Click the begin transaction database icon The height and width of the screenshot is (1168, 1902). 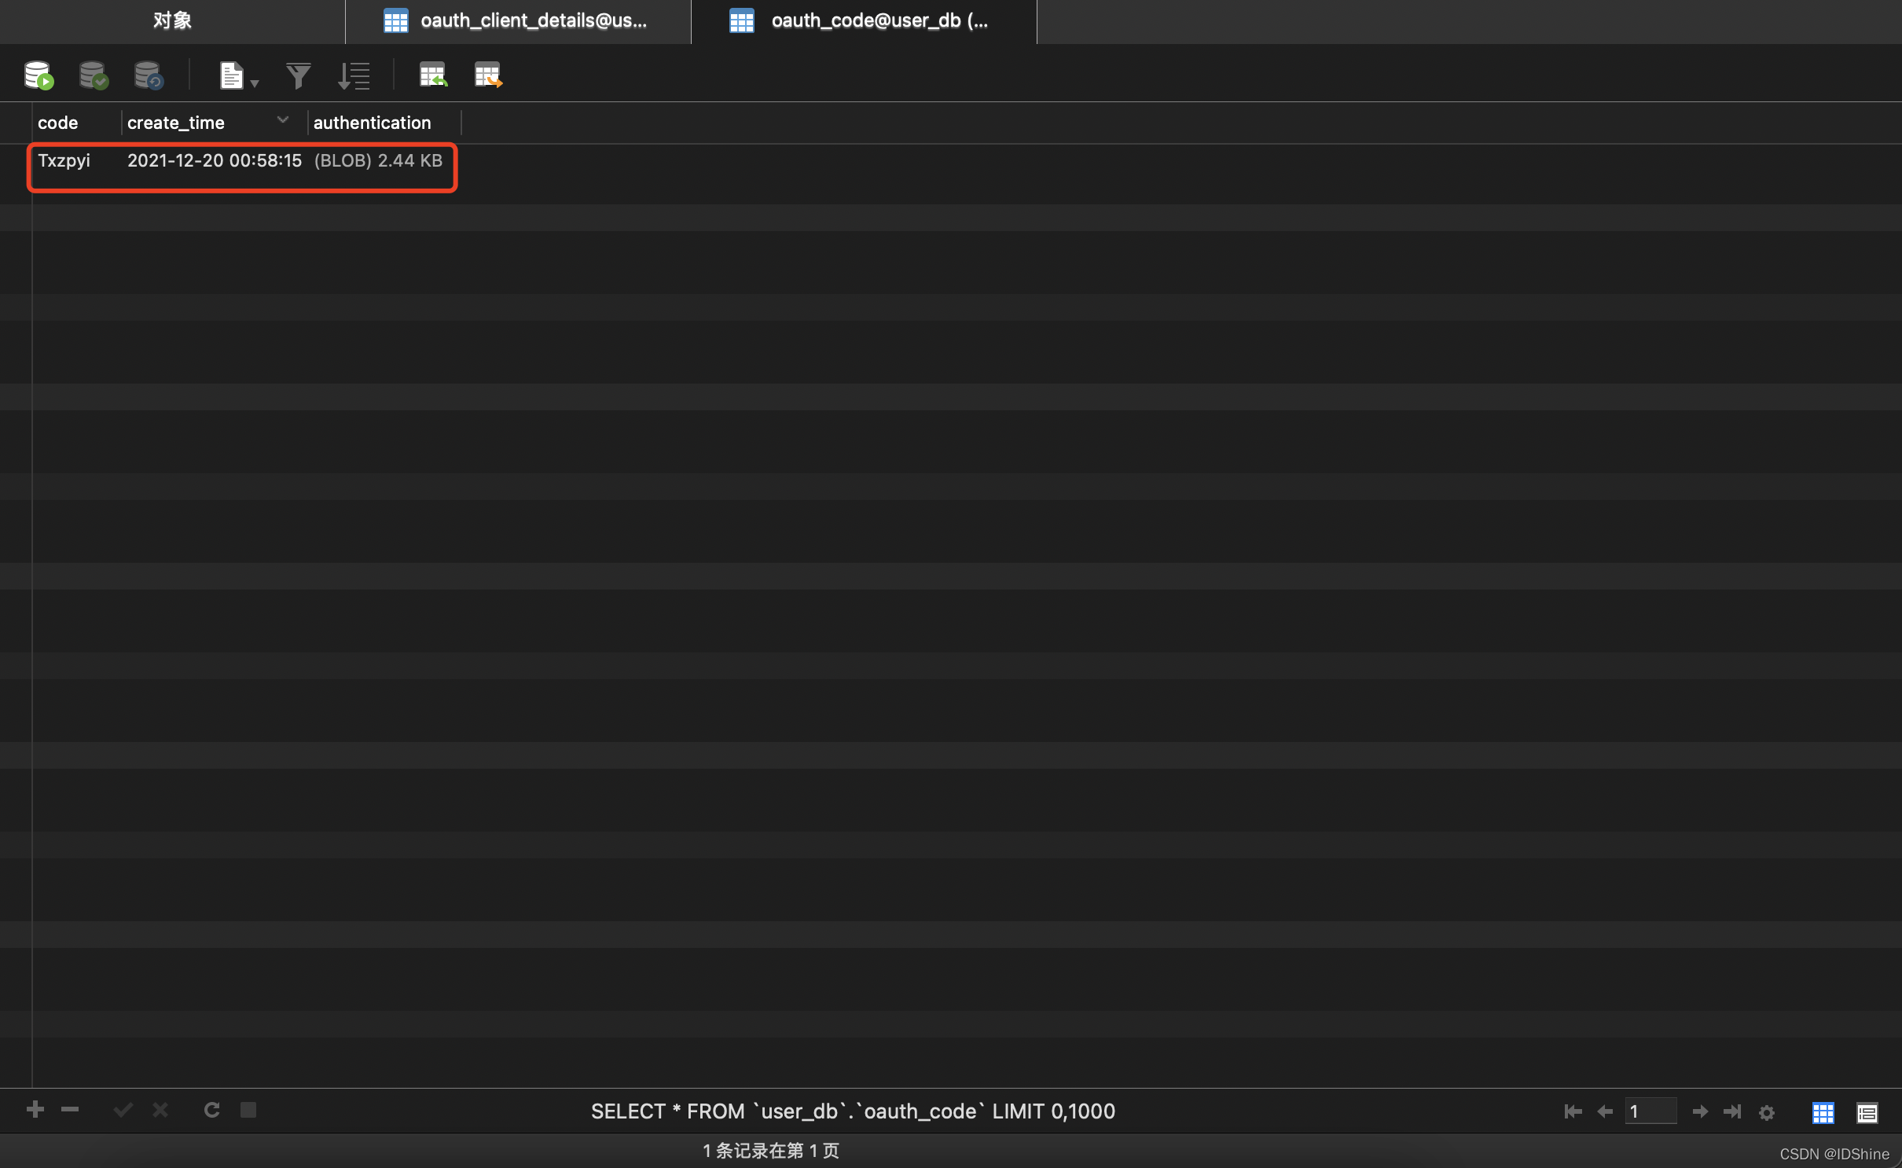[x=38, y=75]
